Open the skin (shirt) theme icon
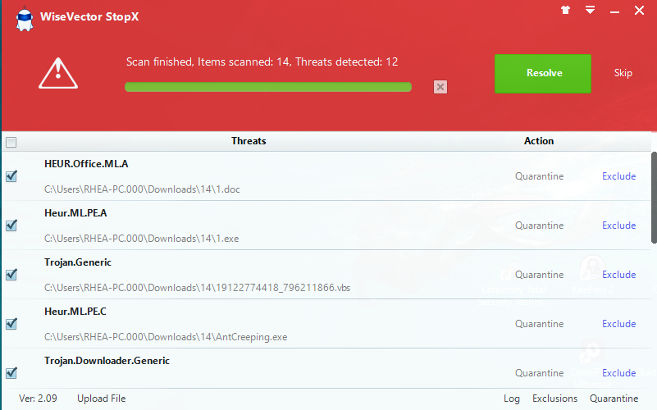The image size is (657, 410). click(x=566, y=10)
